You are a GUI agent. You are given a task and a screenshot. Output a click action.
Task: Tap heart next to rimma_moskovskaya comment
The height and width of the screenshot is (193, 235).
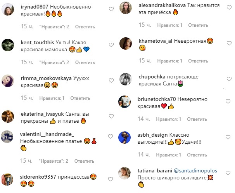coord(111,81)
